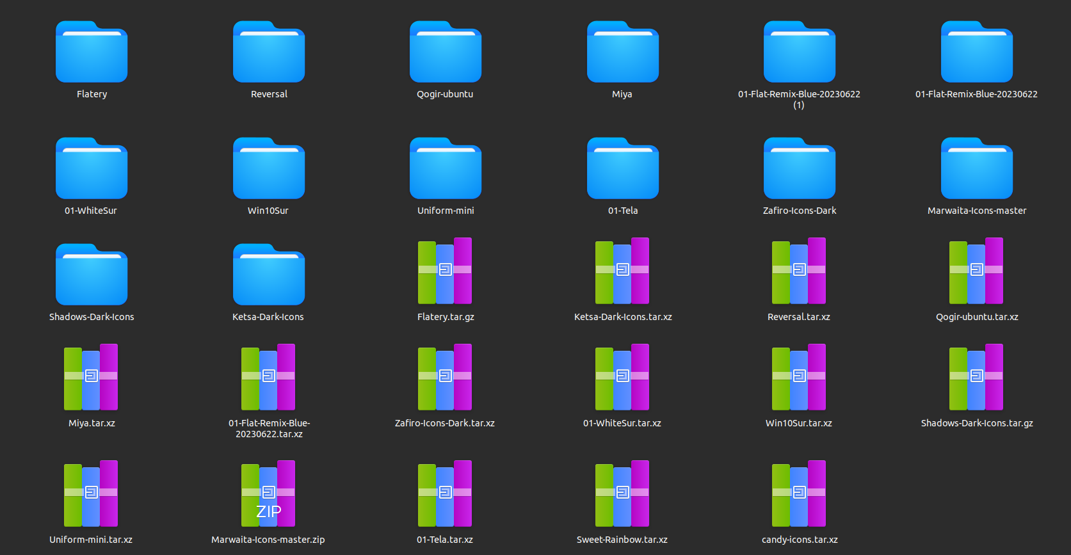Click the folder name label 'Zafiro-Icons-Dark'

pyautogui.click(x=800, y=211)
